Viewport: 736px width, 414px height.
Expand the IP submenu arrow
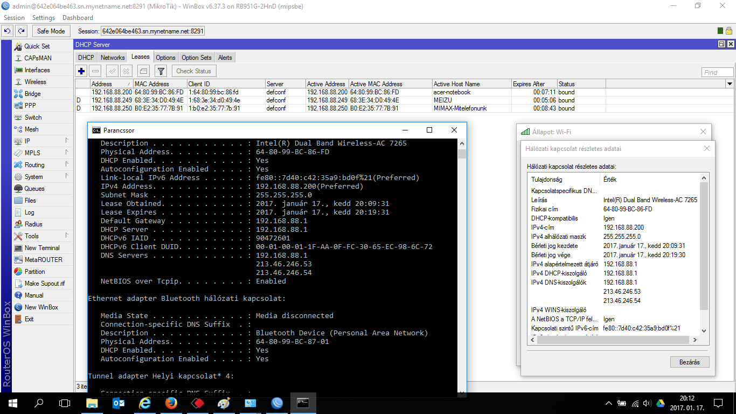(x=67, y=141)
